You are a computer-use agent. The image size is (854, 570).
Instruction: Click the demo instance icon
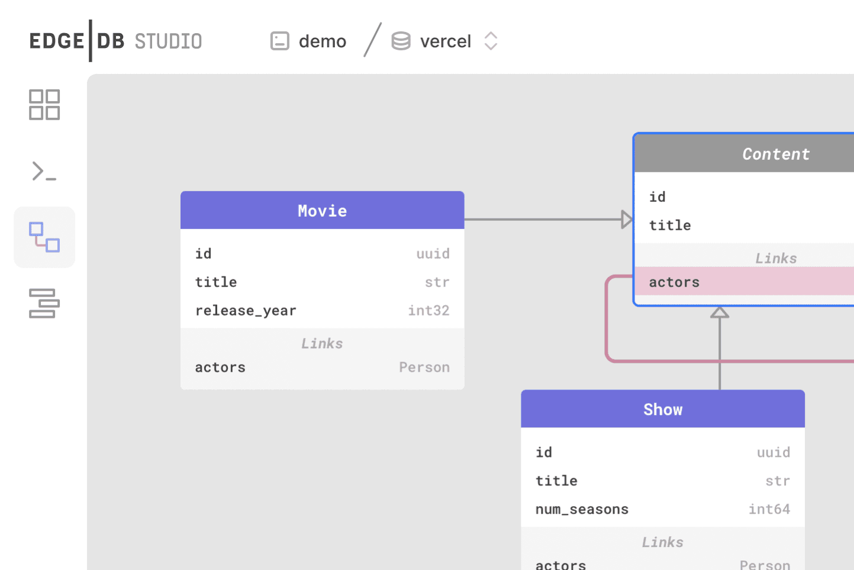click(279, 41)
